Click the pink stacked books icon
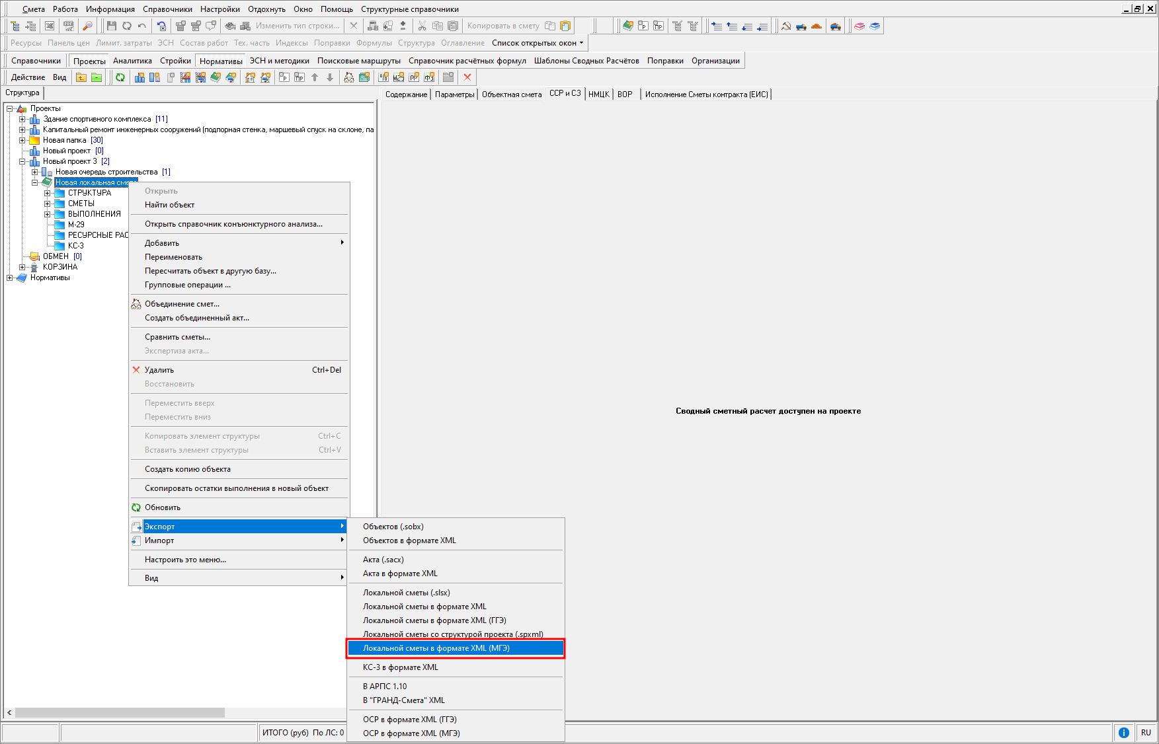This screenshot has height=744, width=1159. click(859, 26)
